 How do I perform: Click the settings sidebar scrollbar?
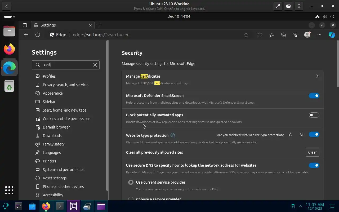(107, 116)
